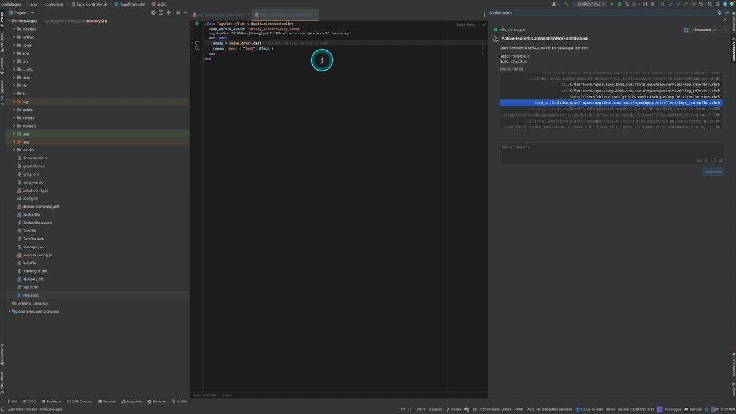
Task: Open Search Everywhere magnifier icon
Action: (x=717, y=4)
